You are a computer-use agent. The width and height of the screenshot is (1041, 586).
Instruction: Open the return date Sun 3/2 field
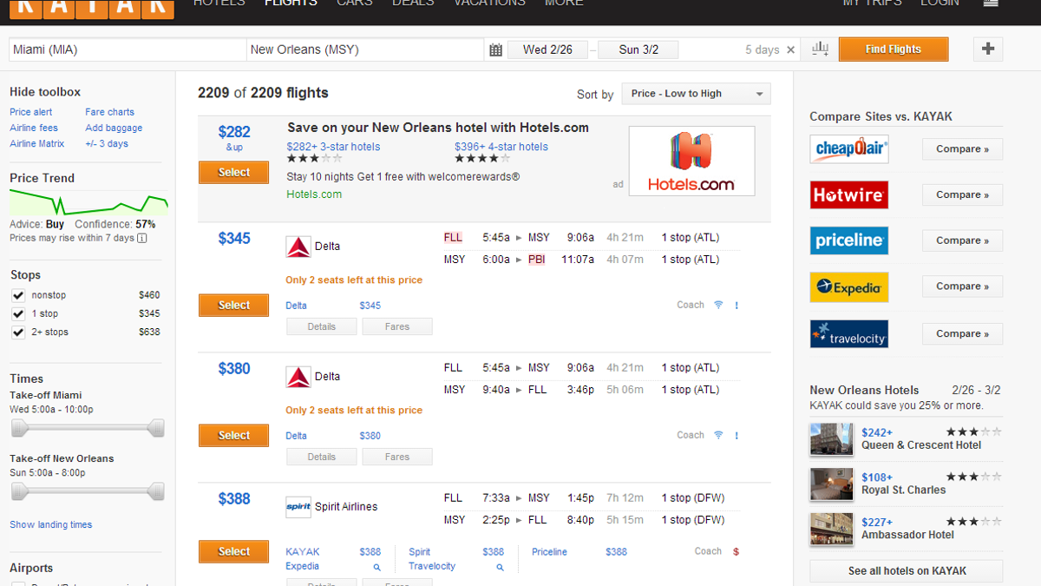tap(638, 50)
